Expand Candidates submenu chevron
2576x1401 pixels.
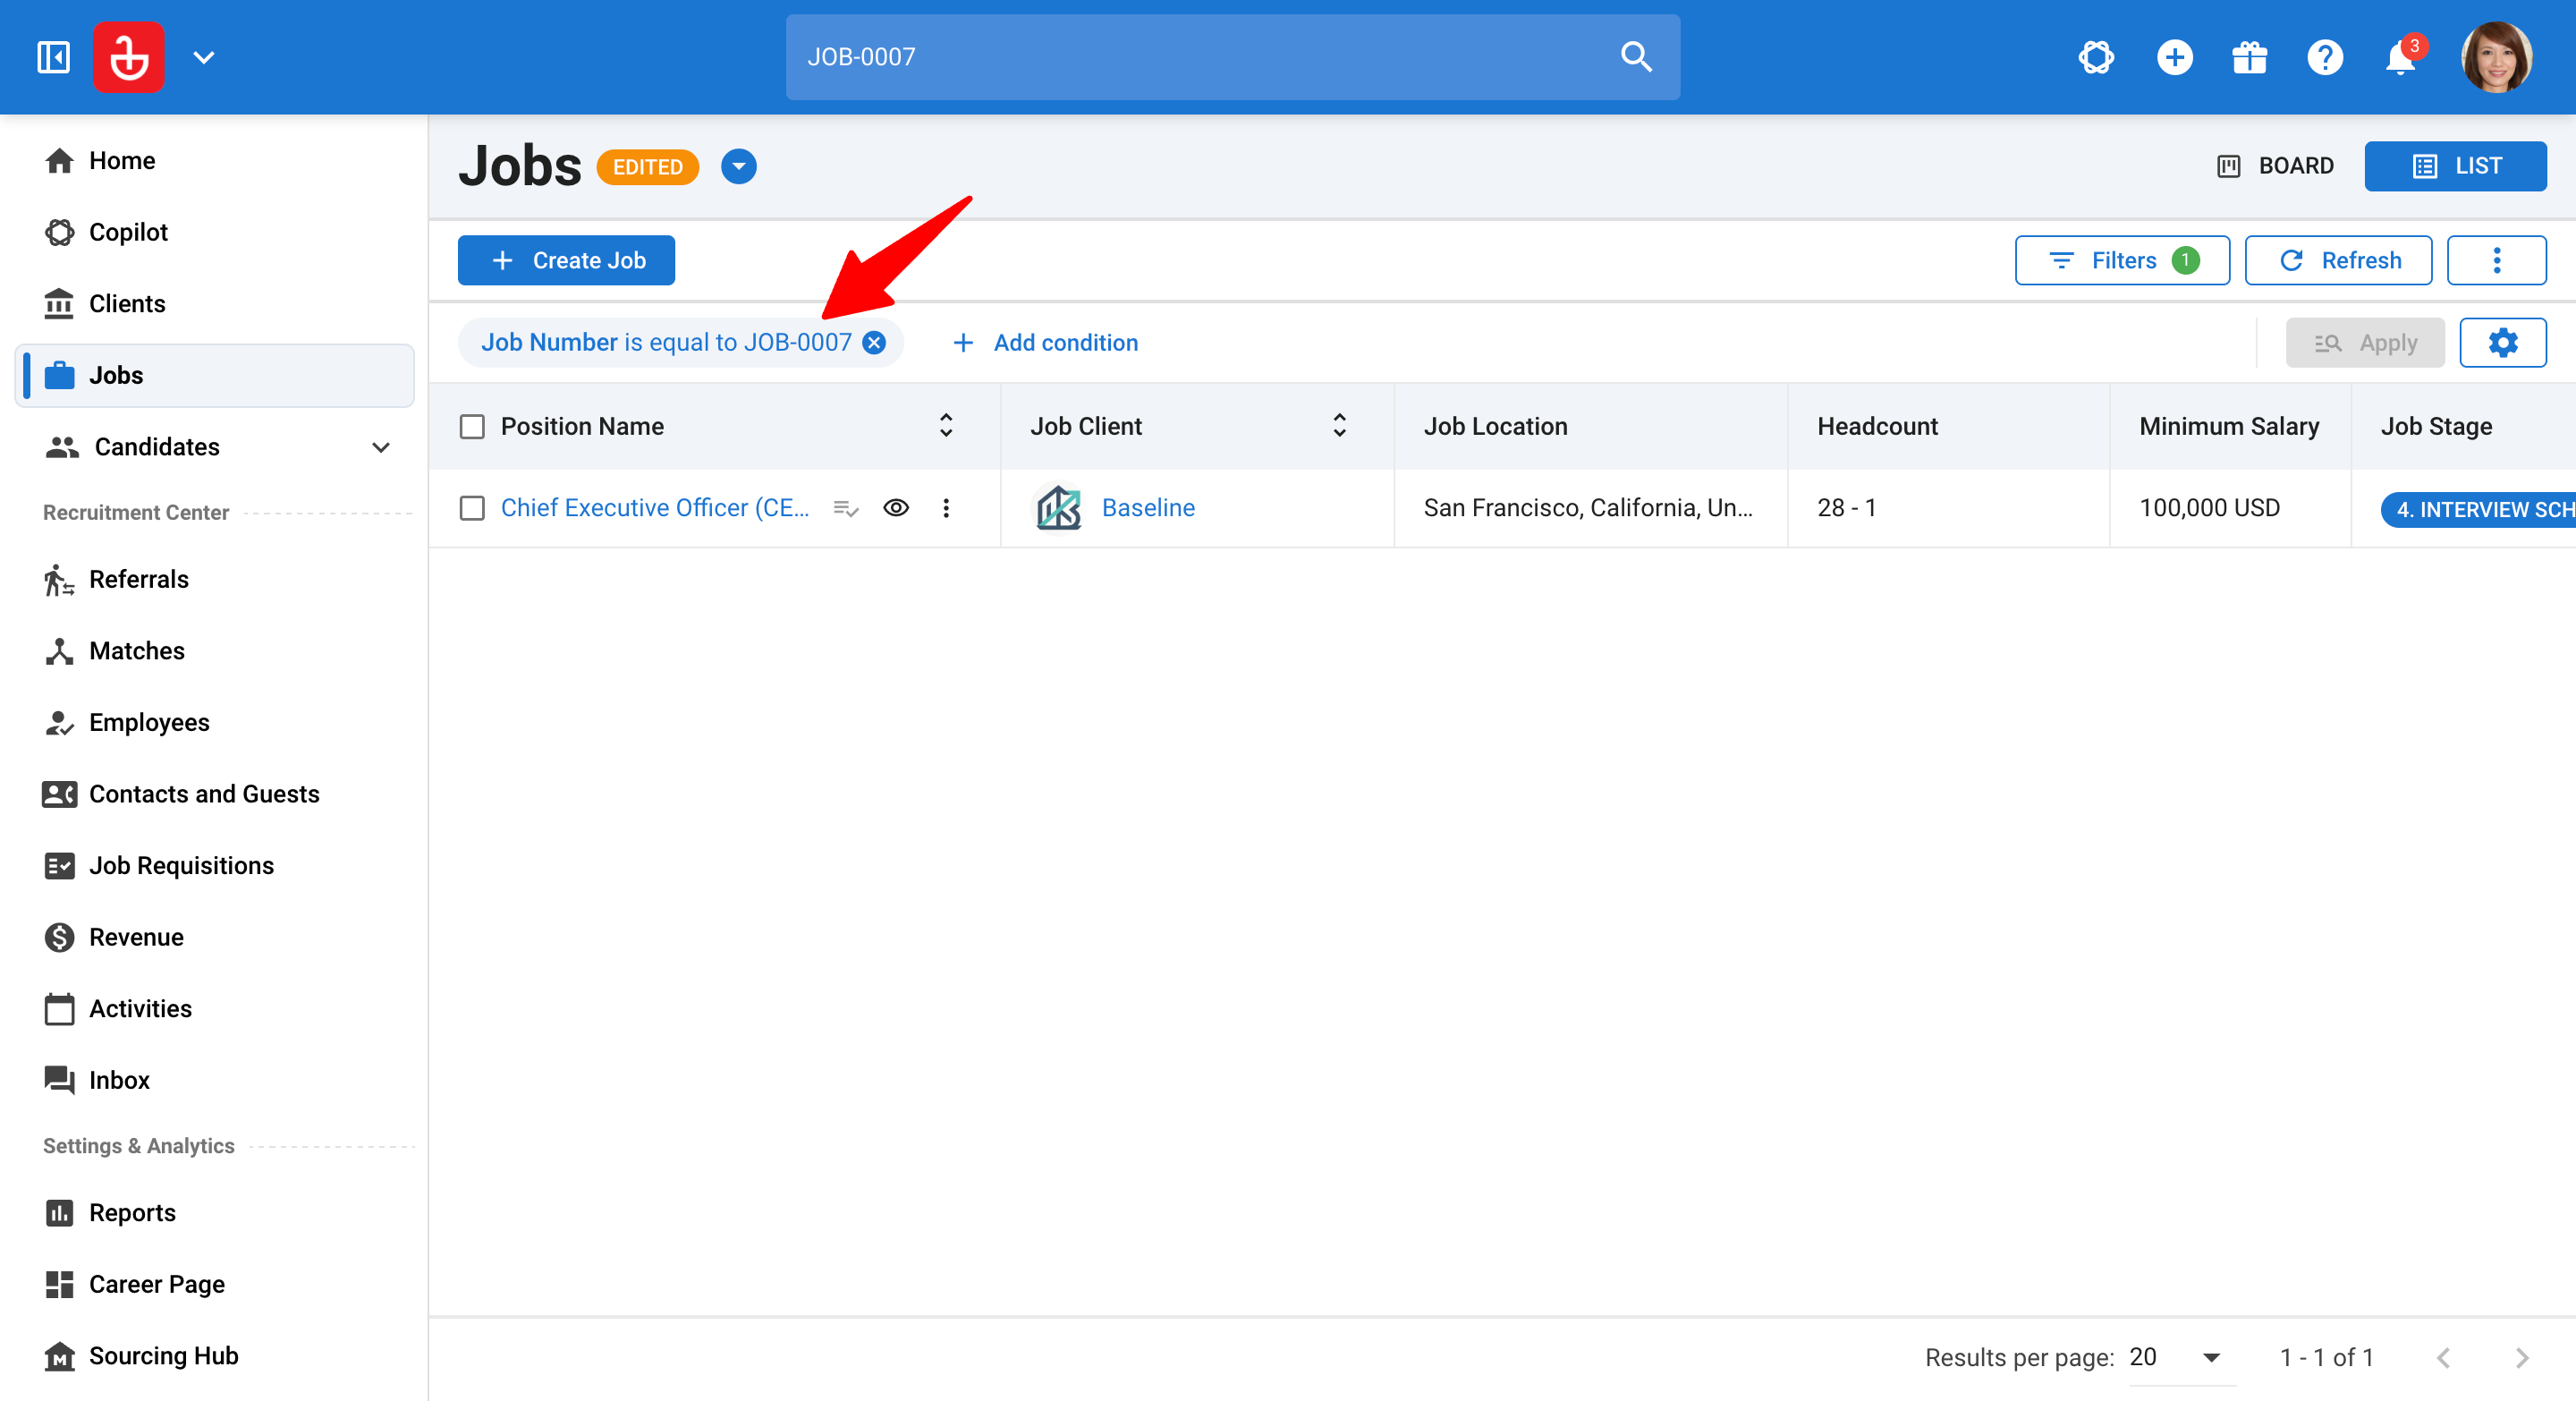381,447
